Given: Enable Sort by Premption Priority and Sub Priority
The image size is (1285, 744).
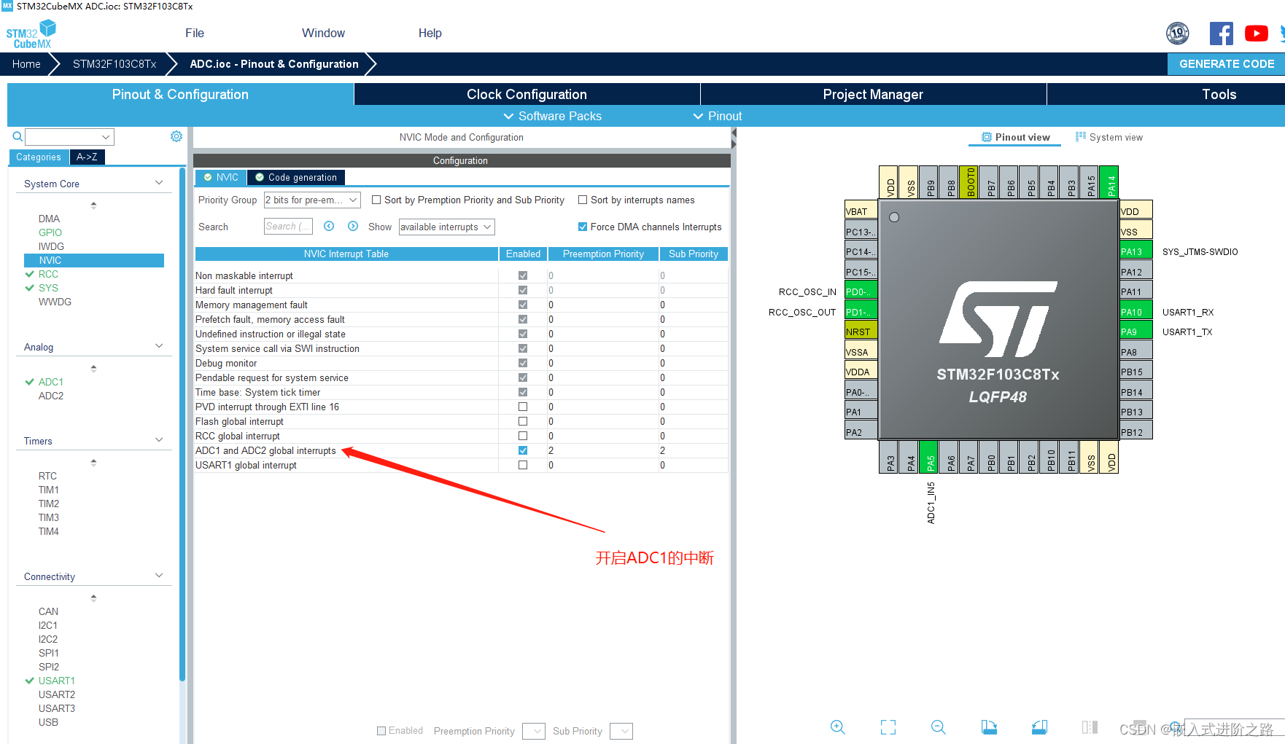Looking at the screenshot, I should pos(376,200).
